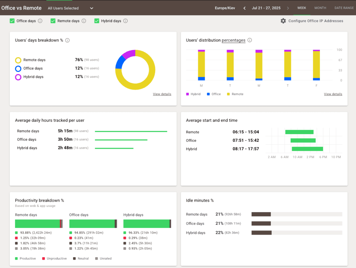
Task: Open View details under donut chart
Action: tap(162, 94)
